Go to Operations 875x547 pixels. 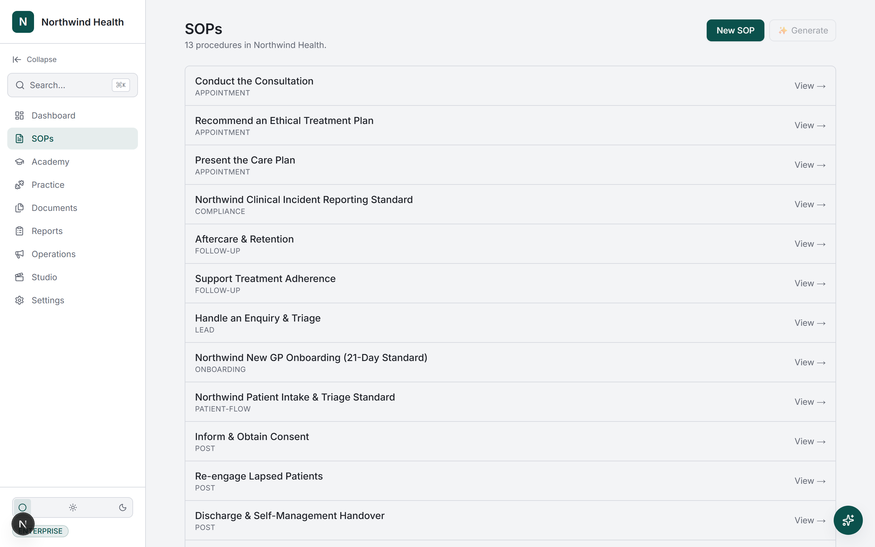[72, 254]
